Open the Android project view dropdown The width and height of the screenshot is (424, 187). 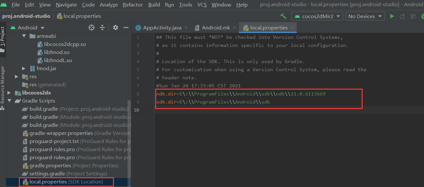(28, 28)
